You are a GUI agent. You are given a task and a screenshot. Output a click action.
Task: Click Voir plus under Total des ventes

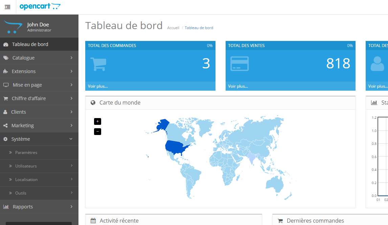point(238,86)
